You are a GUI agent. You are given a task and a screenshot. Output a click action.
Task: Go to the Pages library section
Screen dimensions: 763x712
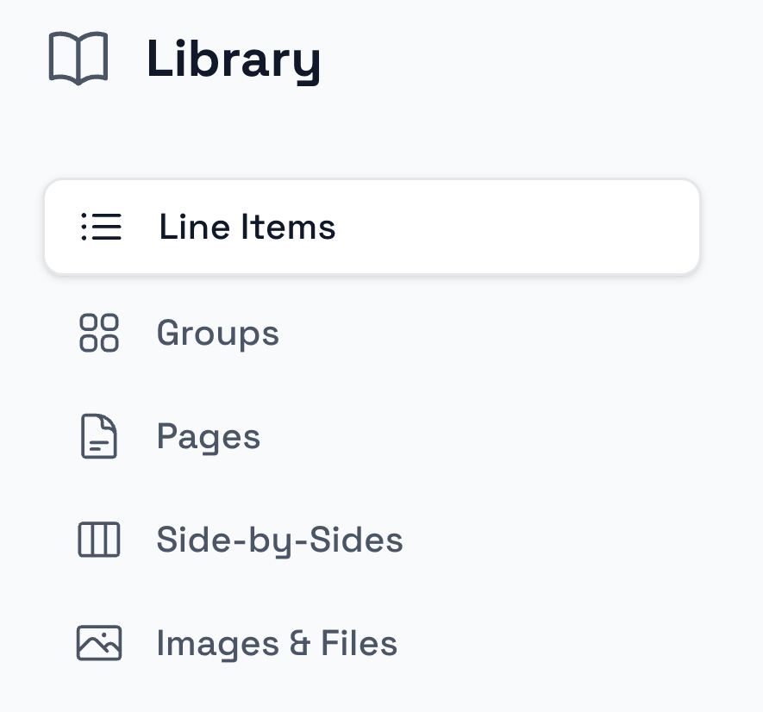208,437
